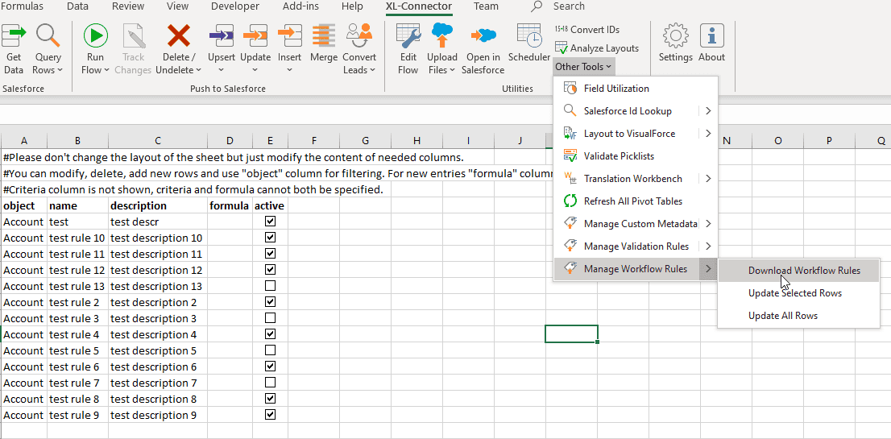Screen dimensions: 891x439
Task: Tick active checkbox for test rule 3
Action: pyautogui.click(x=271, y=318)
